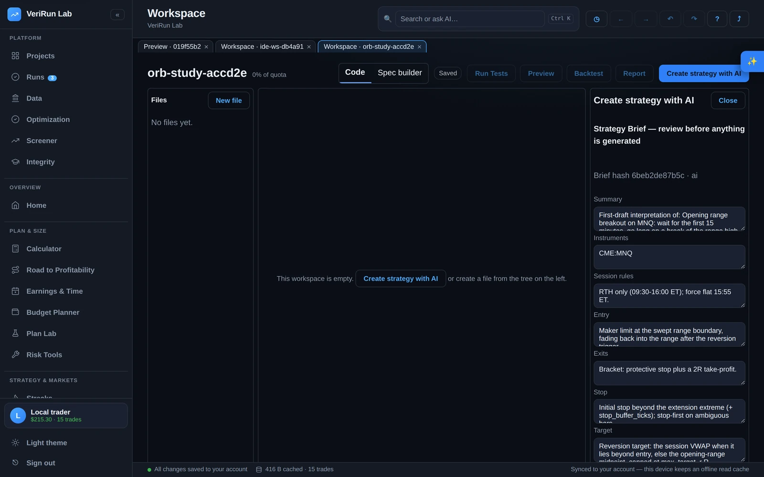Open help with the question mark icon
Screen dimensions: 764x477
coord(717,19)
